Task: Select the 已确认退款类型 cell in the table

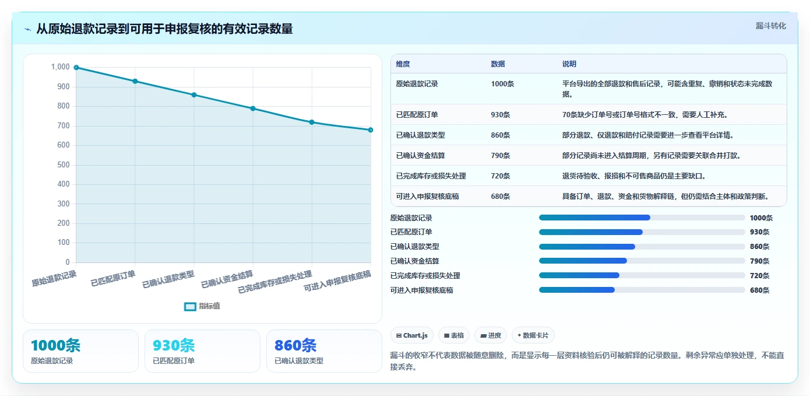Action: coord(421,135)
